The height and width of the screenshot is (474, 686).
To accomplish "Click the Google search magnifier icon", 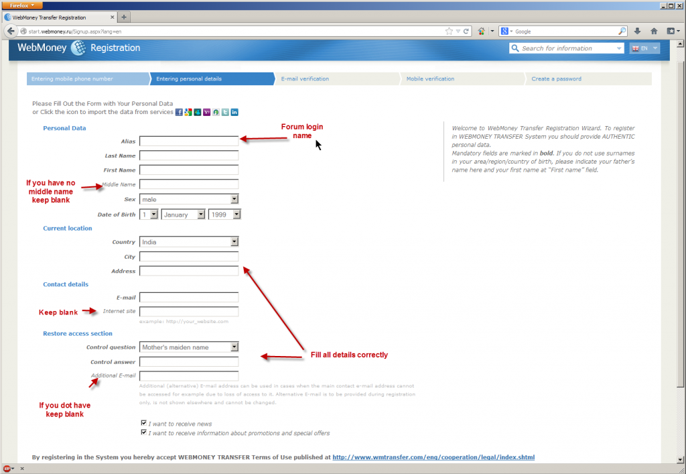I will [622, 31].
